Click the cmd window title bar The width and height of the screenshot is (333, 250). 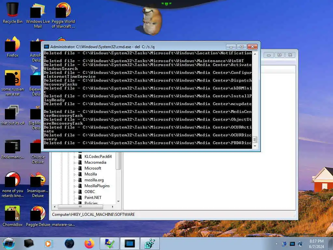pos(136,47)
